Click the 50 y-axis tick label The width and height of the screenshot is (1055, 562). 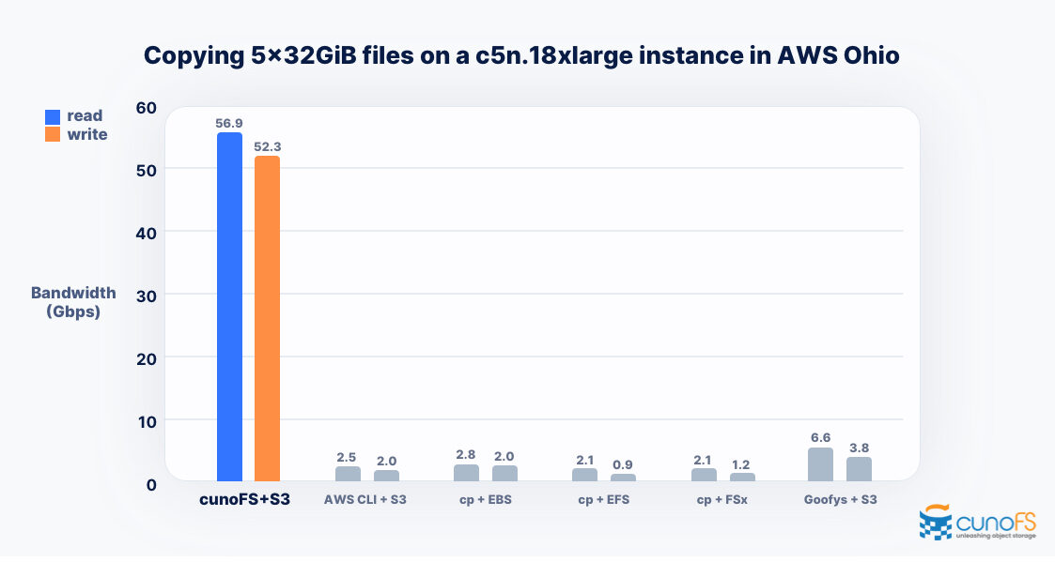[x=146, y=170]
